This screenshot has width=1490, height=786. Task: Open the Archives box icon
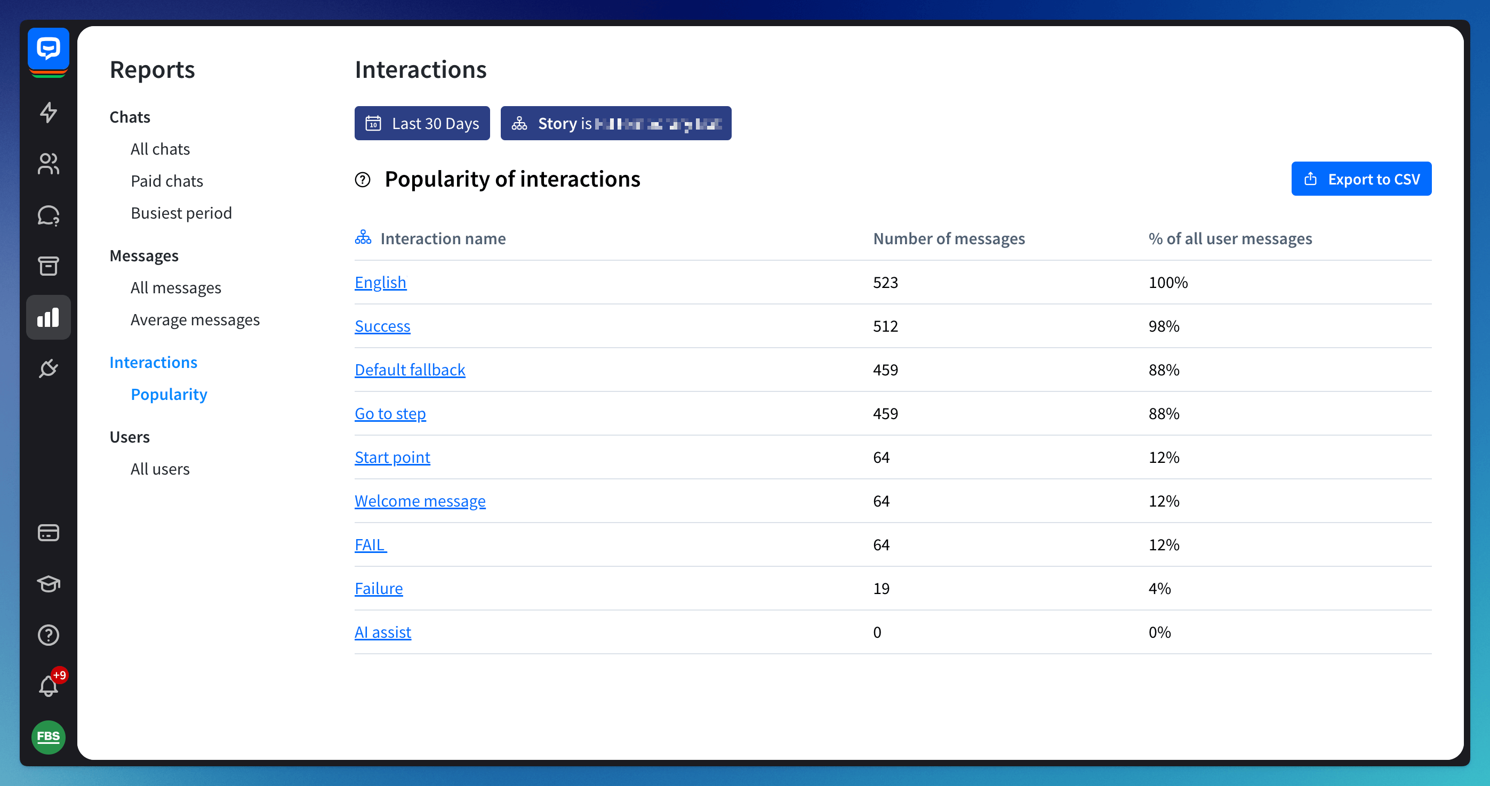(48, 266)
